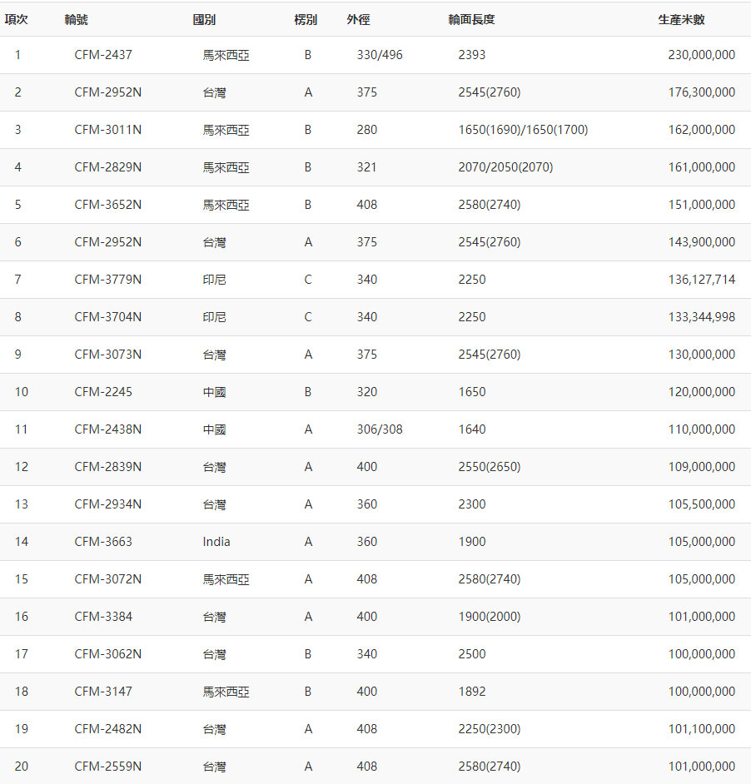Click production meters 176,300,000
751x784 pixels.
pos(702,92)
